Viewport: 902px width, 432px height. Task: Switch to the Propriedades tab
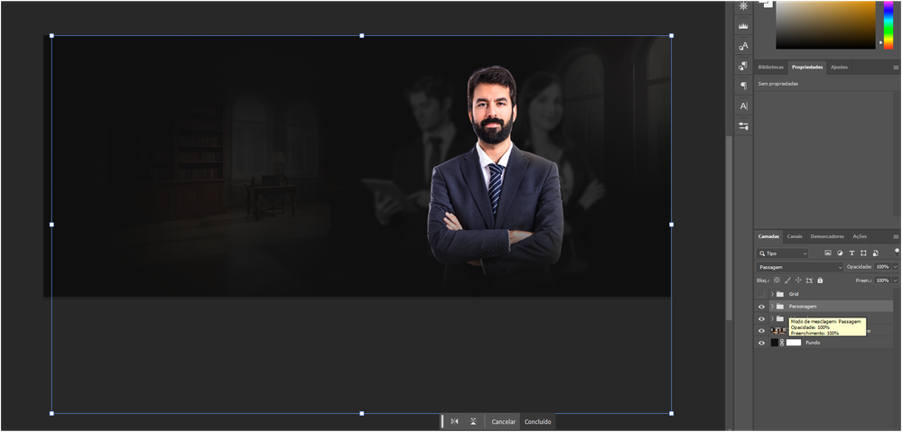[x=807, y=68]
